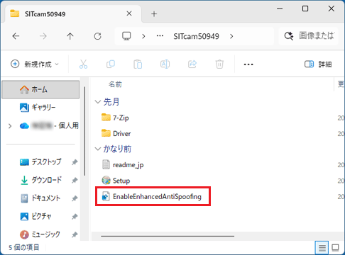Go forward with the right arrow
Viewport: 345px width, 255px height.
click(43, 36)
